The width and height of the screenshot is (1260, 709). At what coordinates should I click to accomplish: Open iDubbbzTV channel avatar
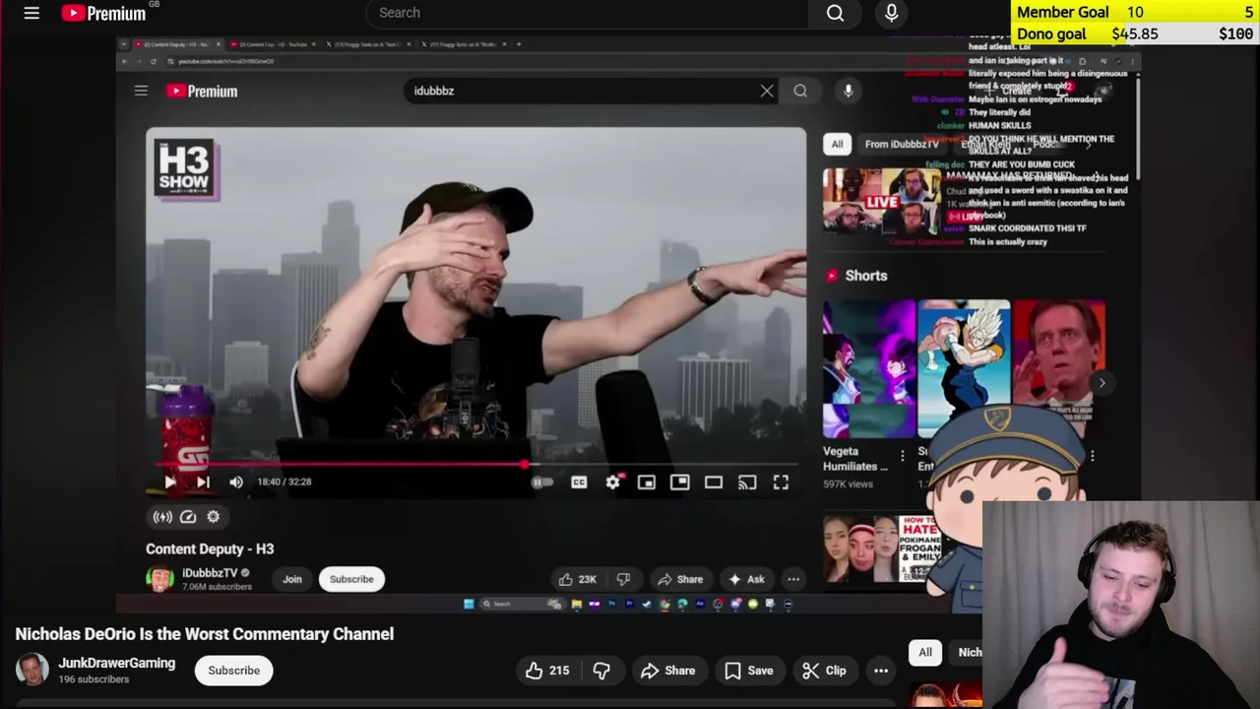pos(159,579)
